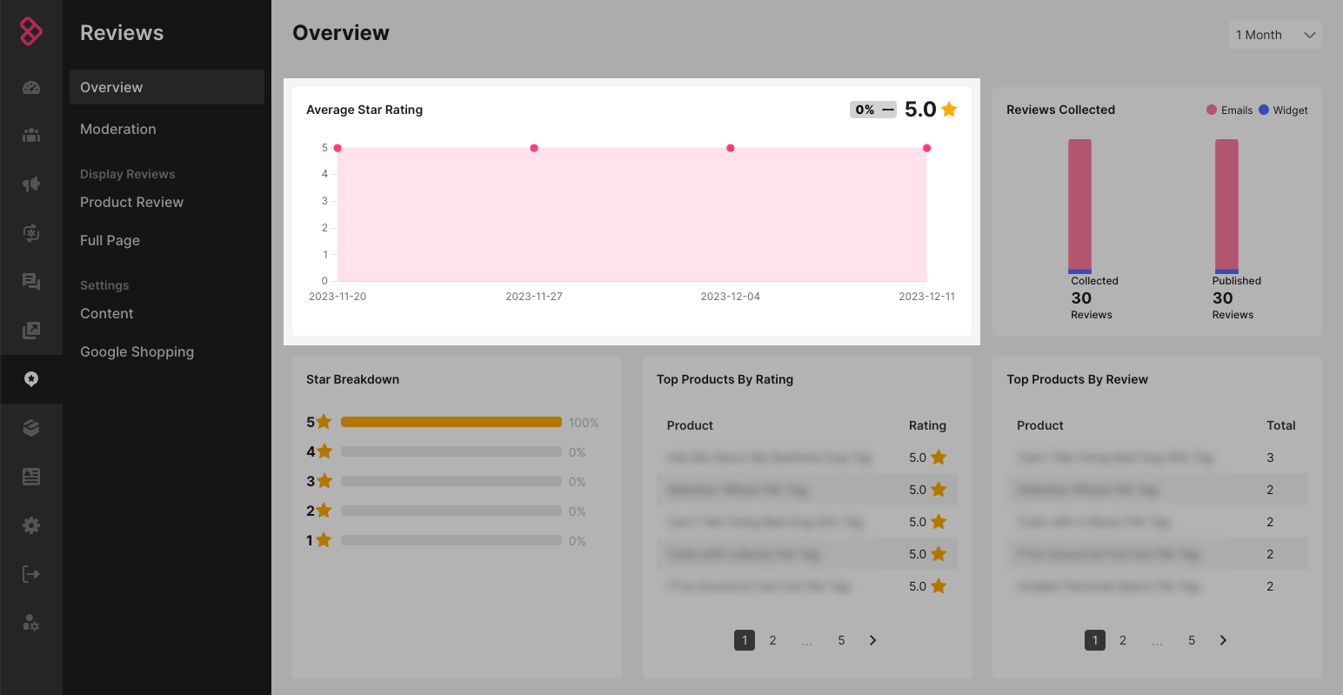Click the 2023-12-11 data point on chart
Viewport: 1343px width, 695px height.
[926, 148]
